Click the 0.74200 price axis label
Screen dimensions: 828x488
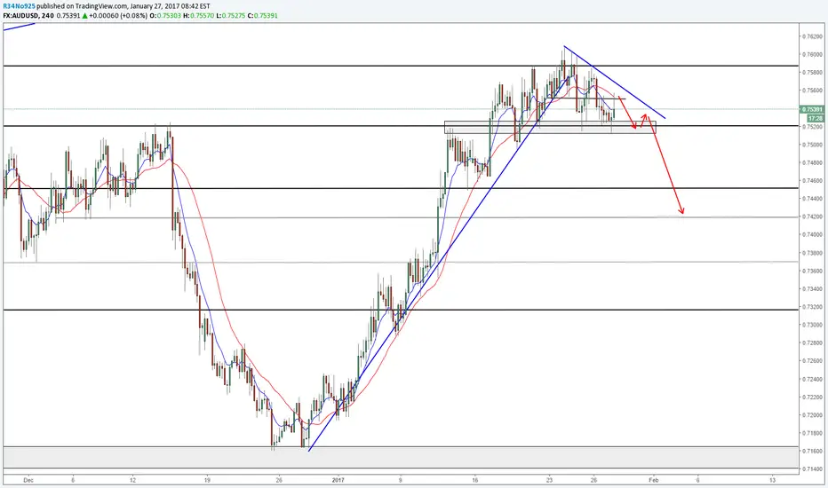[x=812, y=216]
